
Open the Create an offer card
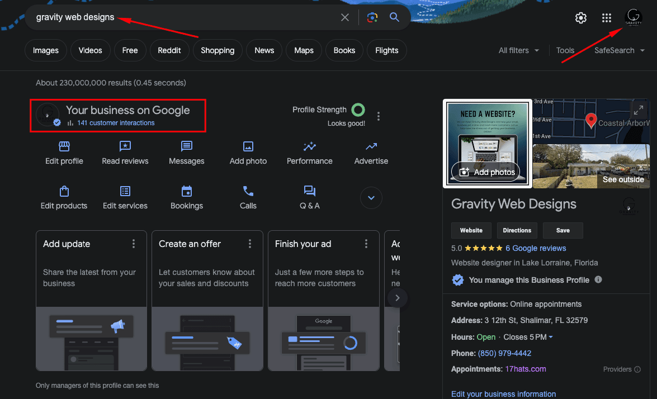tap(207, 301)
